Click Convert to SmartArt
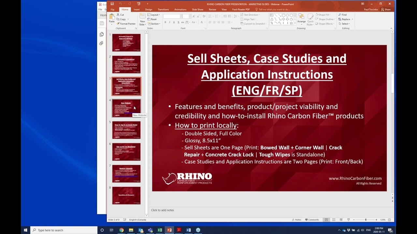 (x=253, y=24)
